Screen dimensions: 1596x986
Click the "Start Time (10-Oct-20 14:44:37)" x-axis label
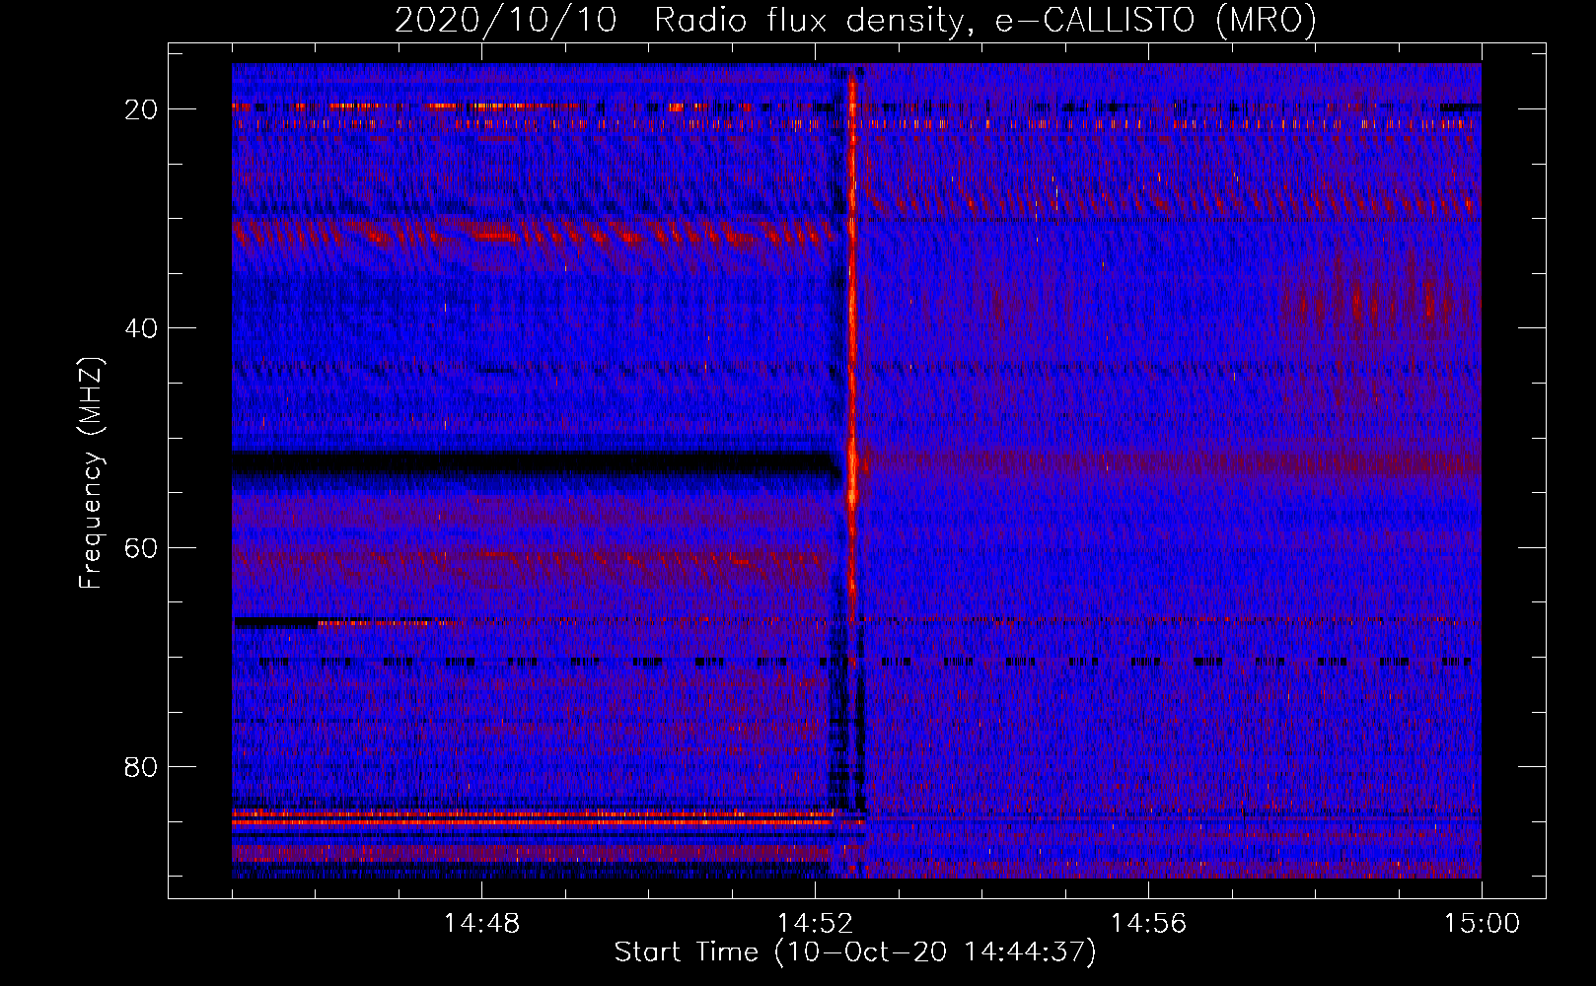(x=855, y=951)
